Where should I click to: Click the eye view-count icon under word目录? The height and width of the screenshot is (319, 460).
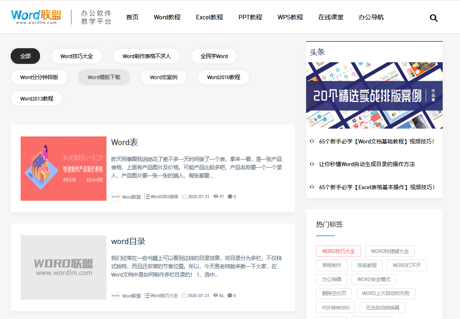point(215,296)
